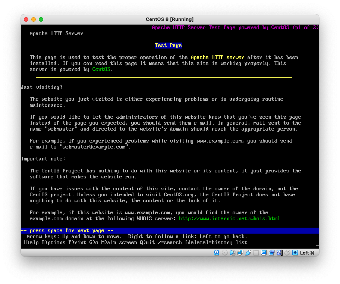This screenshot has width=340, height=284.
Task: Click the display settings status icon
Action: [264, 253]
